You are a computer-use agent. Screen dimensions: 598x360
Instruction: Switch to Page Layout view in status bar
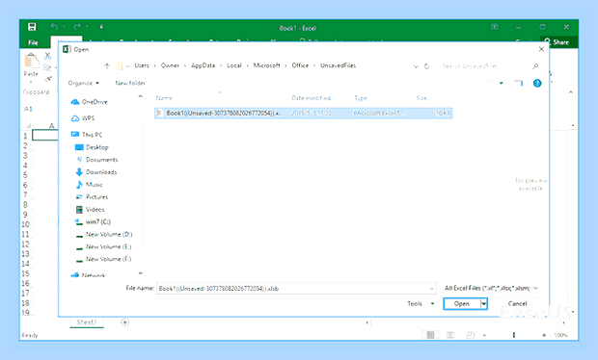point(450,335)
